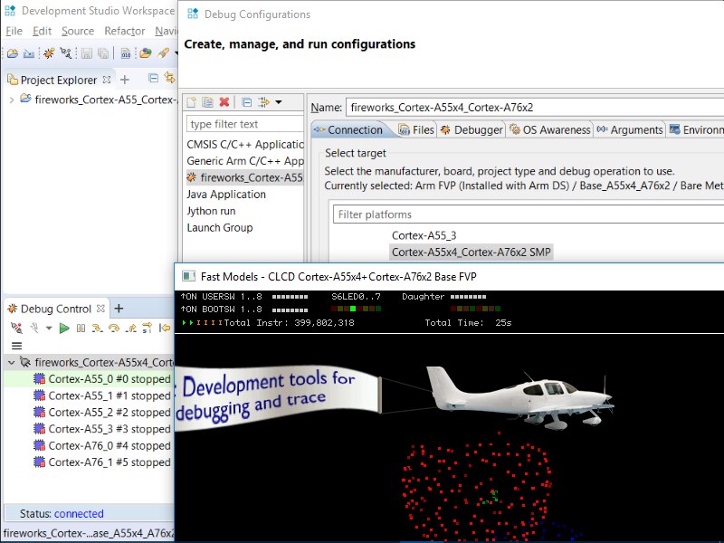Click the Interrupt (pause) icon in Debug Control
Image resolution: width=724 pixels, height=543 pixels.
coord(81,329)
